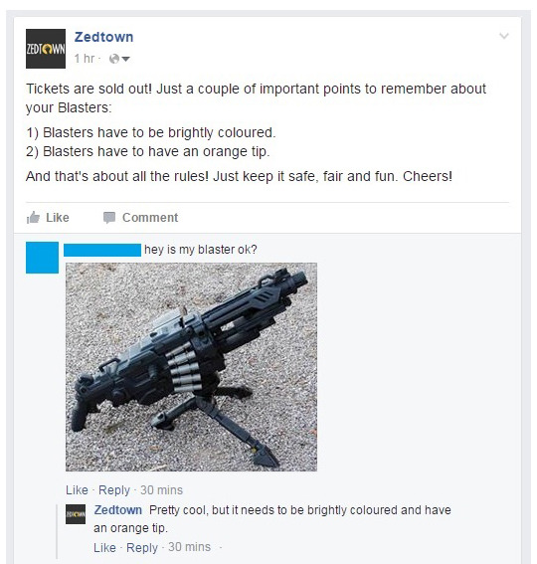Open the redacted commenter name link
Image resolution: width=537 pixels, height=564 pixels.
pos(102,250)
